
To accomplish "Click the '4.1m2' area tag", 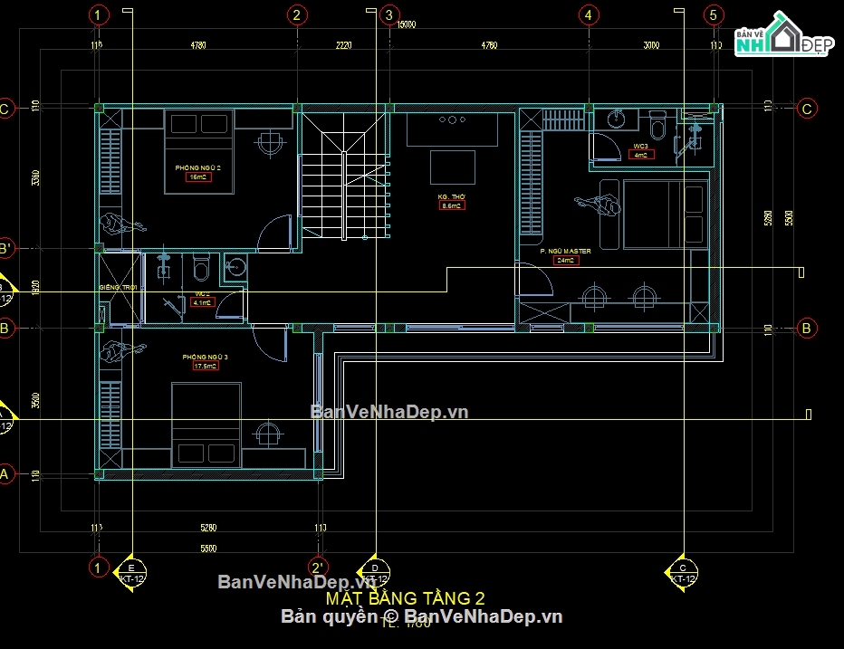I will (202, 302).
